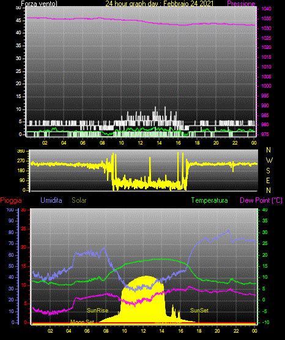285x340 pixels.
Task: Click the blue 'Umidita' legend label
Action: point(51,200)
